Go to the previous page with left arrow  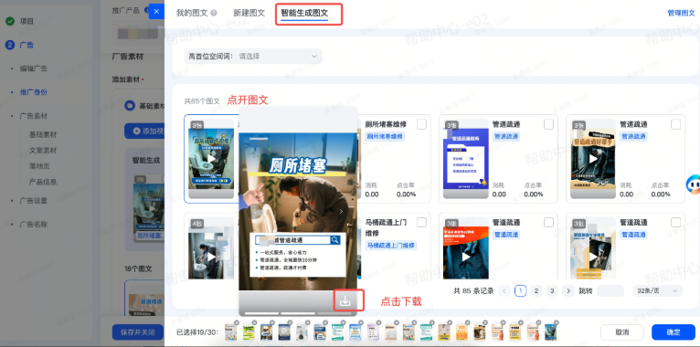point(504,290)
